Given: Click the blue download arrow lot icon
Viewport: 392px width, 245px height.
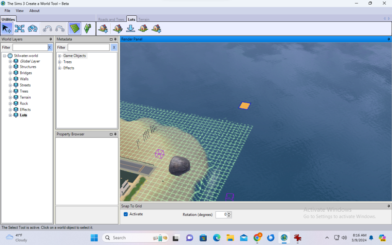Looking at the screenshot, I should click(130, 28).
